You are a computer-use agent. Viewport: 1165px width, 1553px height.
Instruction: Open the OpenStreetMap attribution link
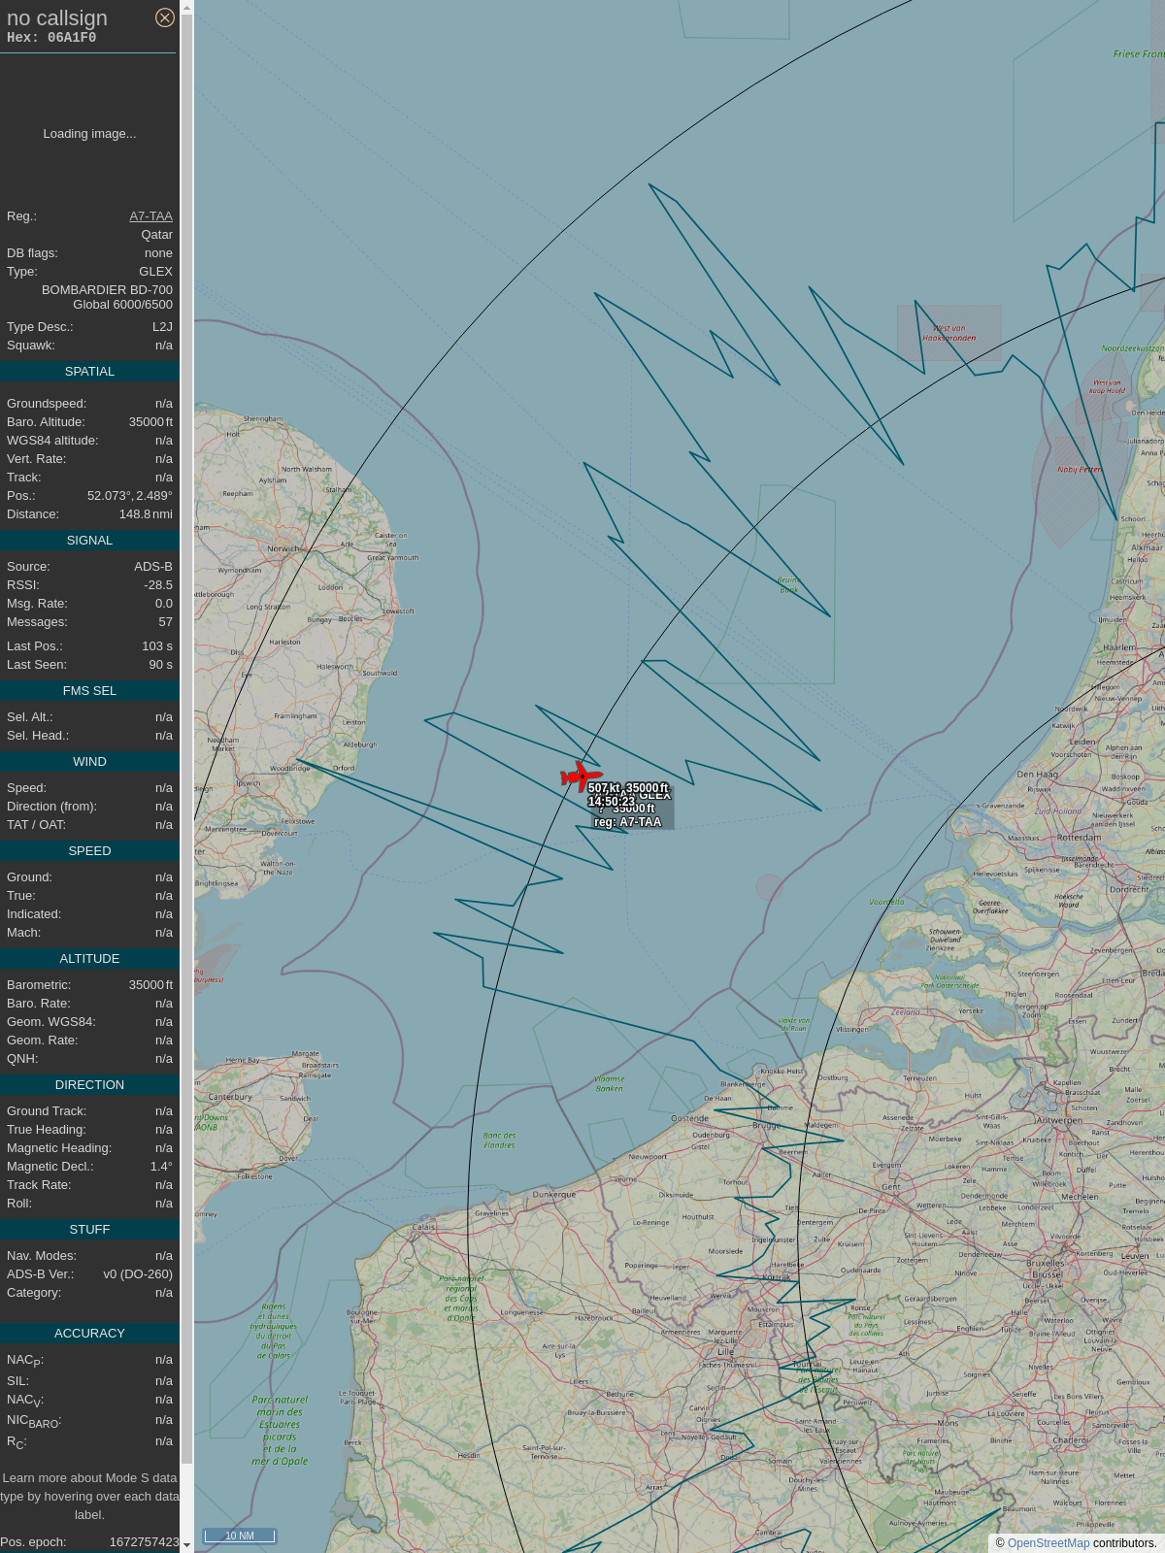point(1048,1542)
